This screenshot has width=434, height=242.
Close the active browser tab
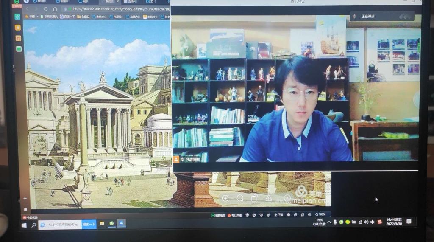tap(118, 1)
